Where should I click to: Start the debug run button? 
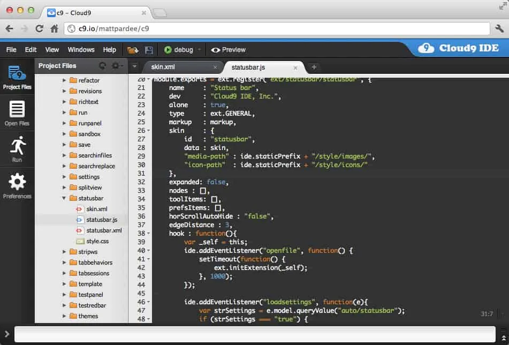tap(179, 50)
